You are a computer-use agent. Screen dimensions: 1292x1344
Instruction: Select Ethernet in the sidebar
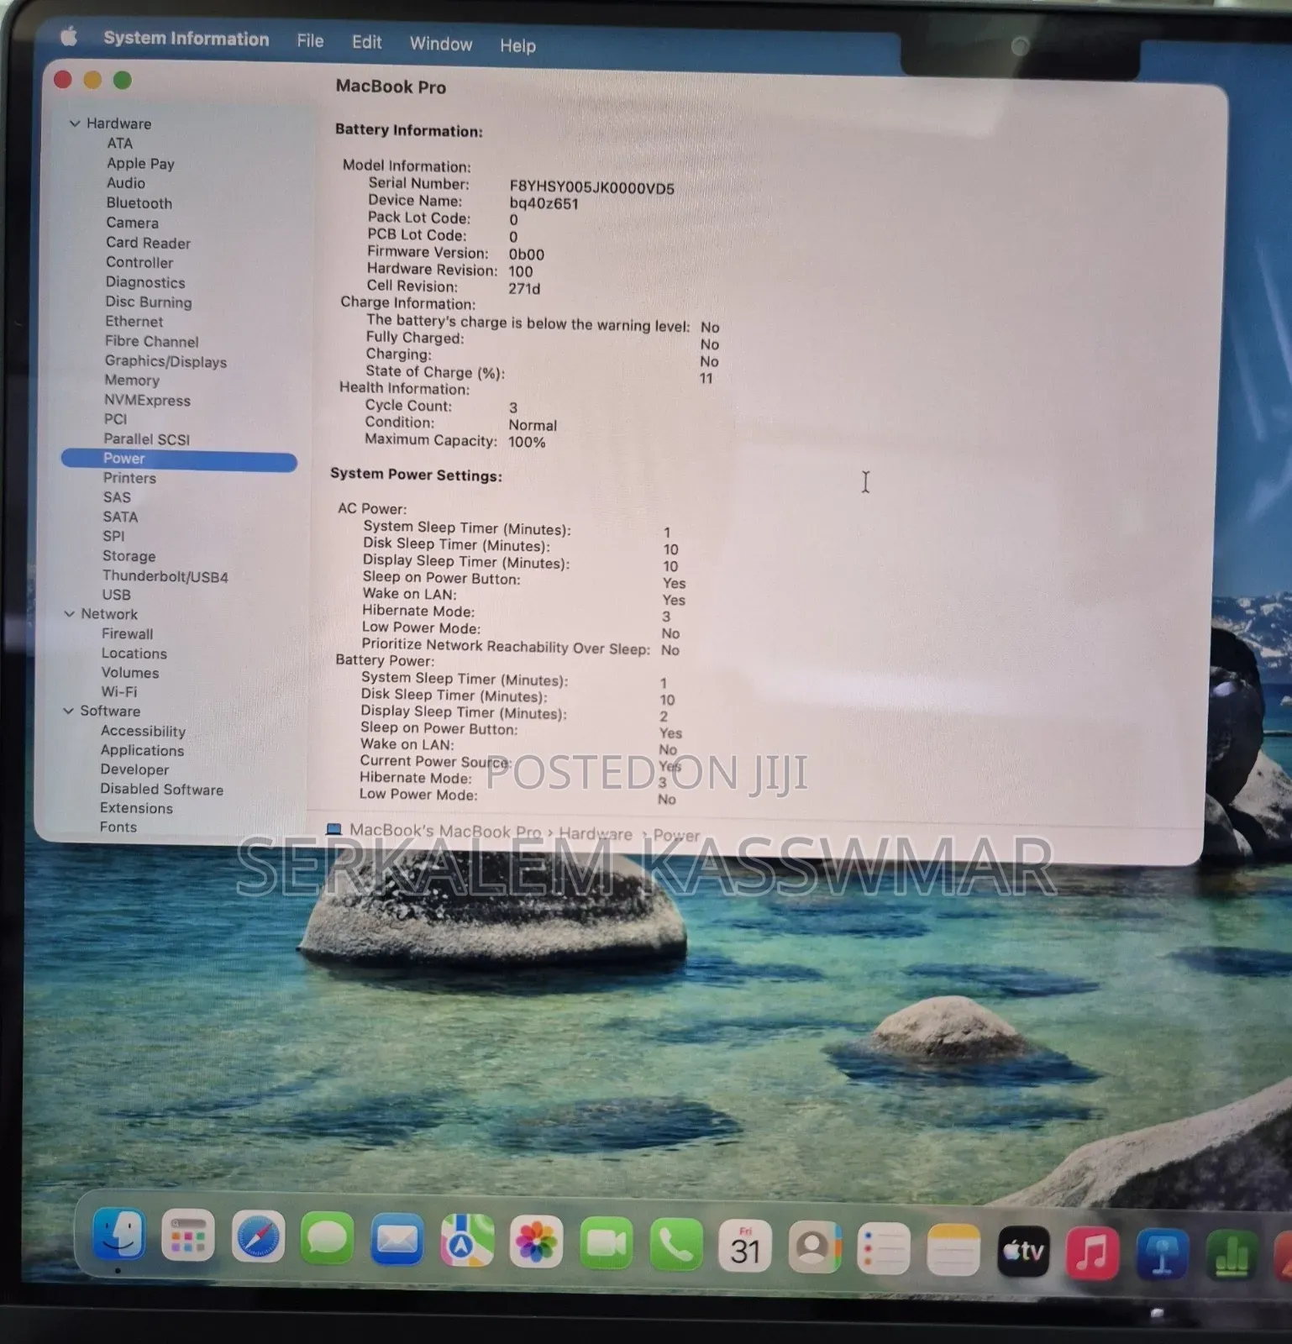pyautogui.click(x=134, y=321)
